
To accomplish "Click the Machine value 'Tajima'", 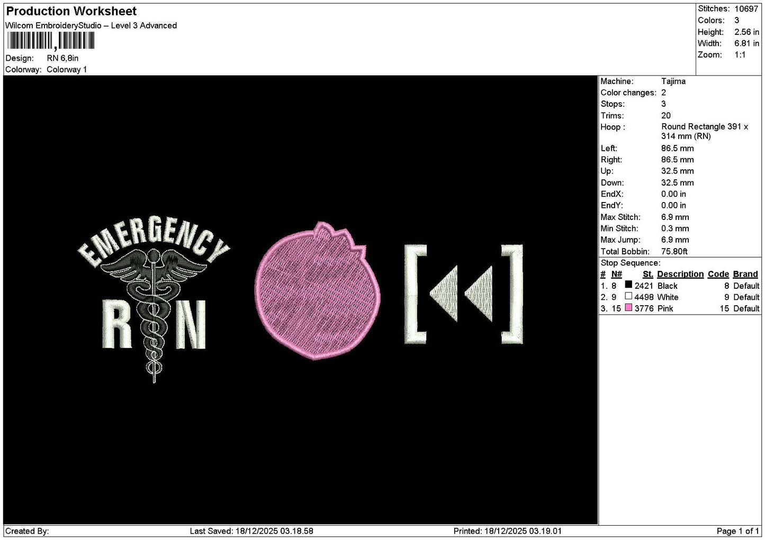I will [x=673, y=81].
